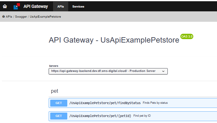
Task: Expand /UsApiExamplePetstore/pet/{petId} operation path
Action: pyautogui.click(x=100, y=116)
